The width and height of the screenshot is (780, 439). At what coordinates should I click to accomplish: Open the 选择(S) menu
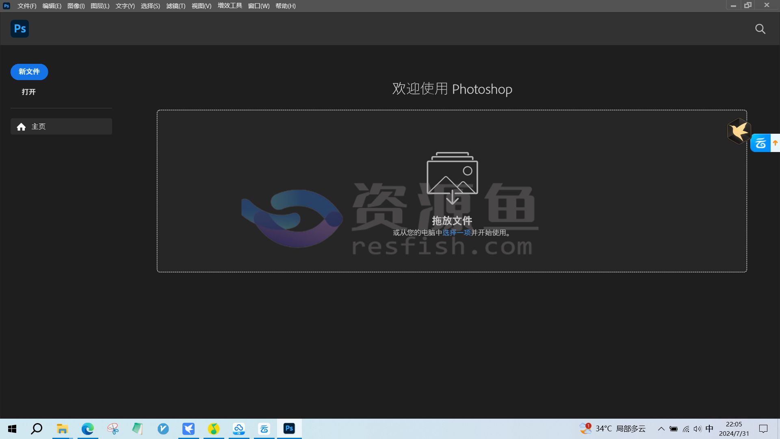coord(150,6)
